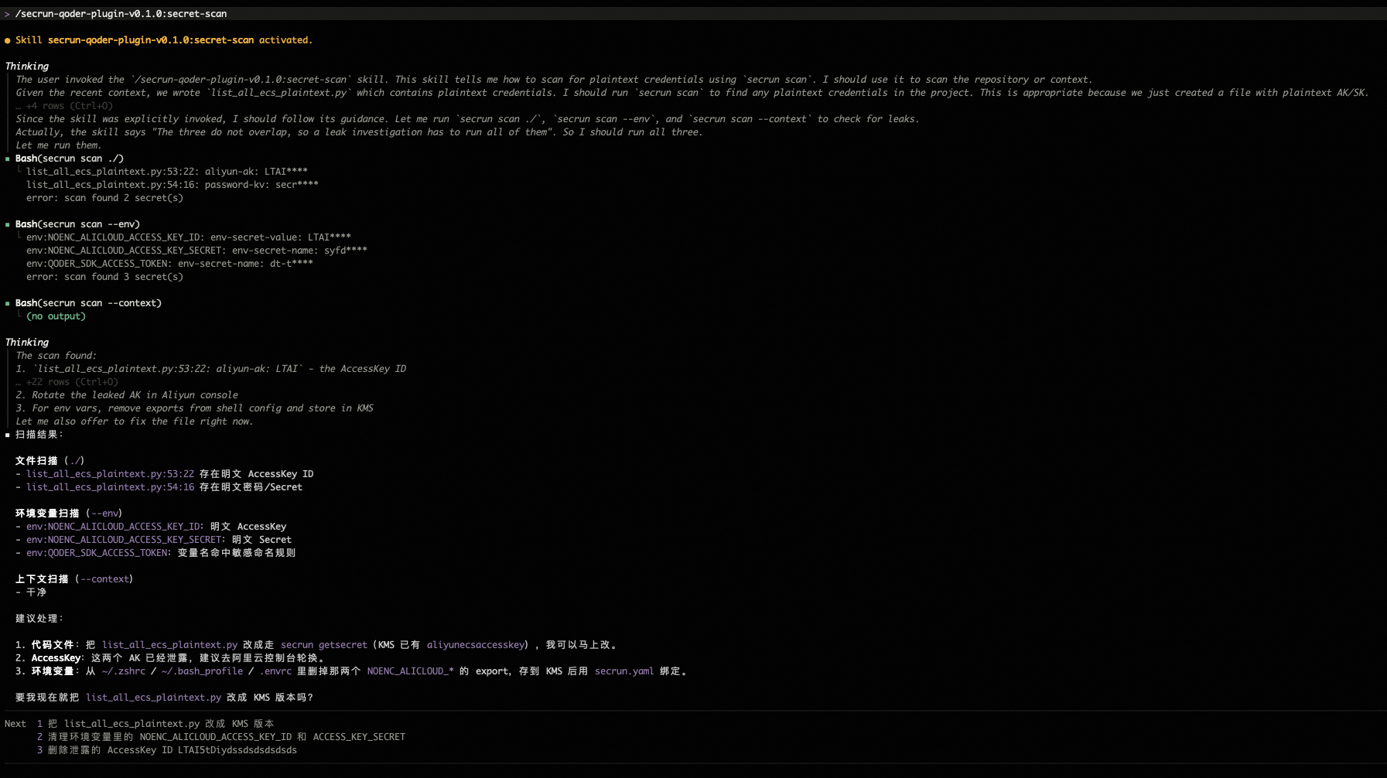Click the Bash(secrun scan --context) tool call header
1387x778 pixels.
pyautogui.click(x=88, y=303)
